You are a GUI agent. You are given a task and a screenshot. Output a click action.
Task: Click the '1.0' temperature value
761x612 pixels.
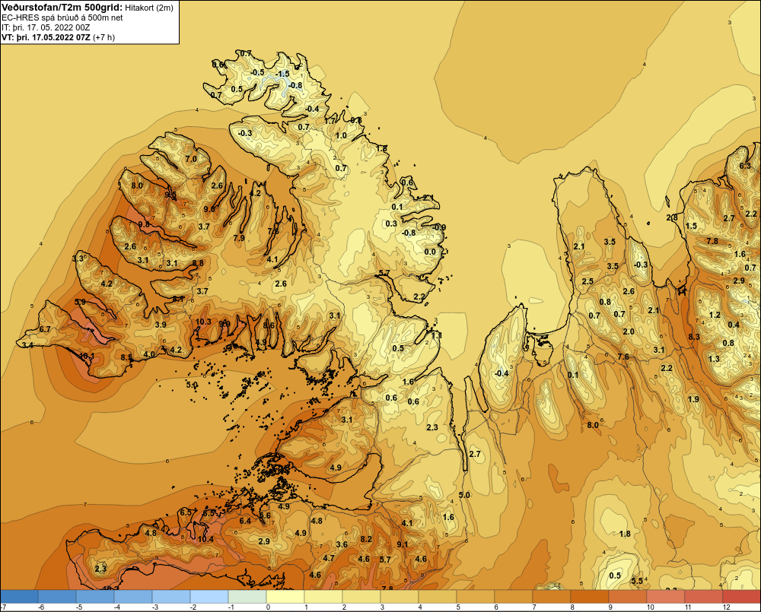(341, 136)
